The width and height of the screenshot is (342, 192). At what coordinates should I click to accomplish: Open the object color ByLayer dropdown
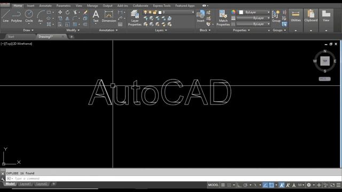(x=254, y=12)
